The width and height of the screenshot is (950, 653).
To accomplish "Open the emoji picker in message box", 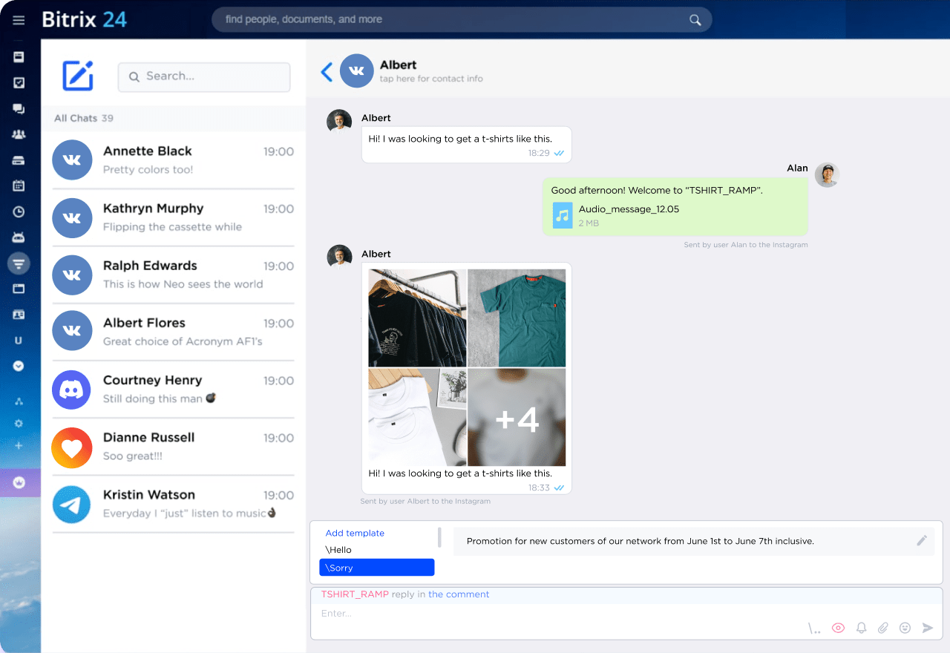I will [x=905, y=627].
